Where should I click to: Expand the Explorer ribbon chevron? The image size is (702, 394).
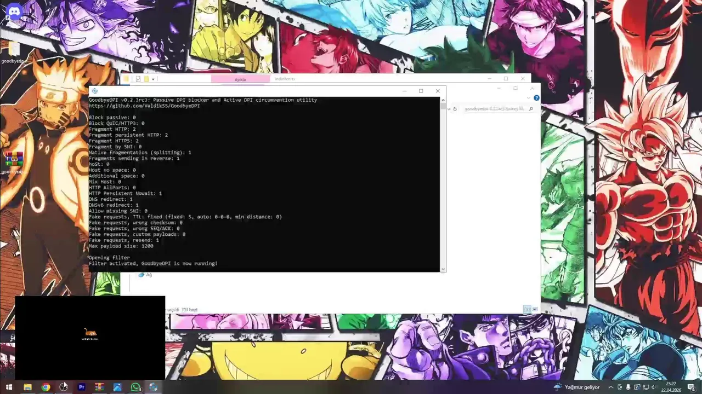pos(529,98)
